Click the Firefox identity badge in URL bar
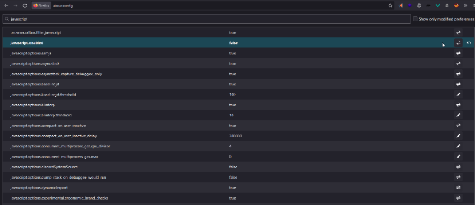 pos(41,5)
